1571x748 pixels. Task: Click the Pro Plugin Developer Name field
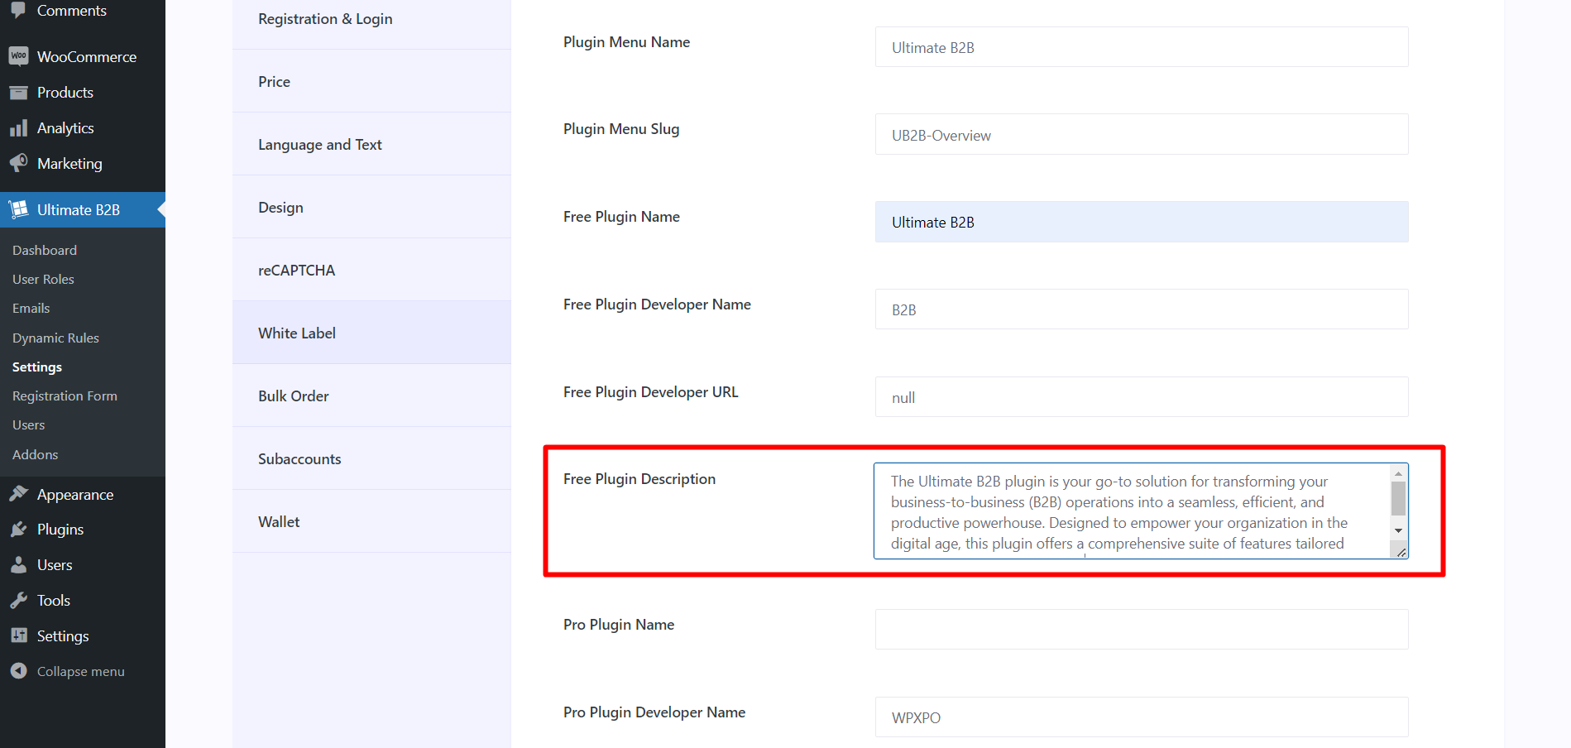(1142, 717)
